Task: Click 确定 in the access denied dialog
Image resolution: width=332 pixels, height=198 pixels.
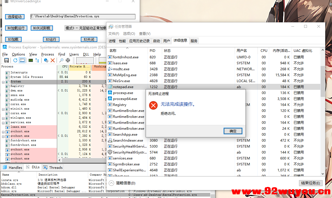Action: click(x=233, y=131)
